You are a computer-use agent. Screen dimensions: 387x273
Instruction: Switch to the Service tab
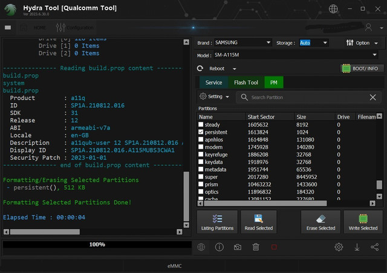(x=213, y=83)
